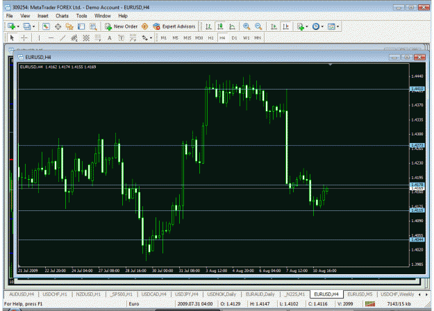Click the 1.4410 horizontal line price label

point(417,89)
